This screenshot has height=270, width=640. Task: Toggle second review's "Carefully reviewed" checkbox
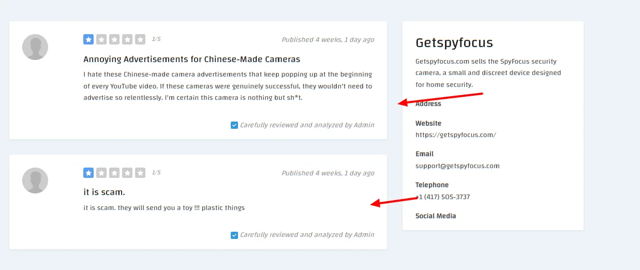click(234, 235)
